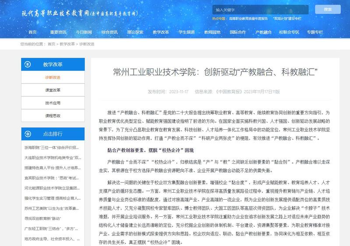Viewport: 350px width, 246px height.
Task: Select 课堂改革 in the sidebar
Action: pyautogui.click(x=53, y=90)
